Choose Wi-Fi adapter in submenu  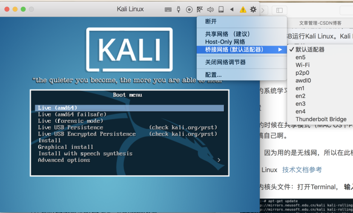tap(320, 65)
